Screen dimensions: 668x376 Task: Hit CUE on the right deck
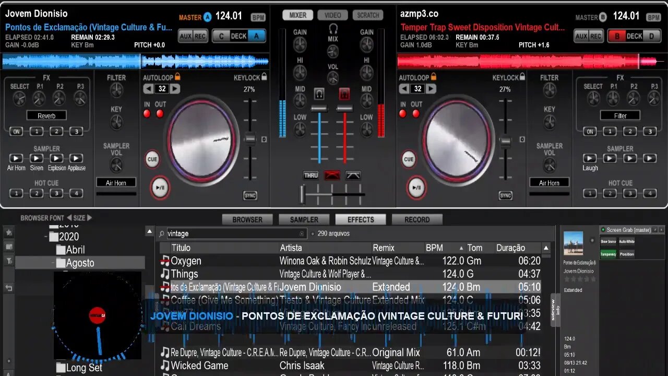click(x=409, y=159)
